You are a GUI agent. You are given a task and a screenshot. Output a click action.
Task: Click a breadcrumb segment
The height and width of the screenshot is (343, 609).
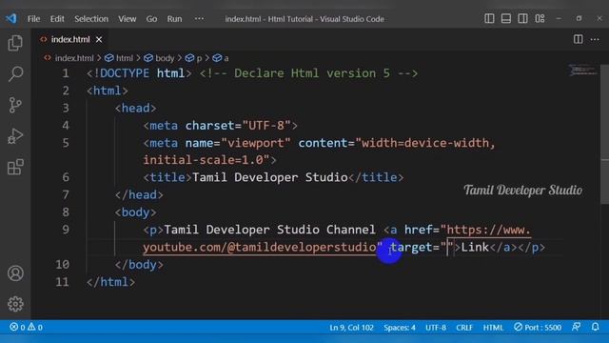click(x=221, y=58)
